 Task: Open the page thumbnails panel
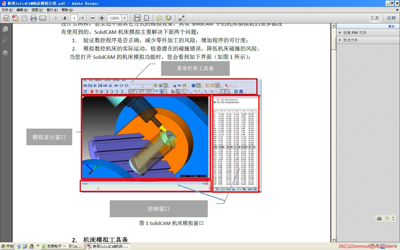5,29
